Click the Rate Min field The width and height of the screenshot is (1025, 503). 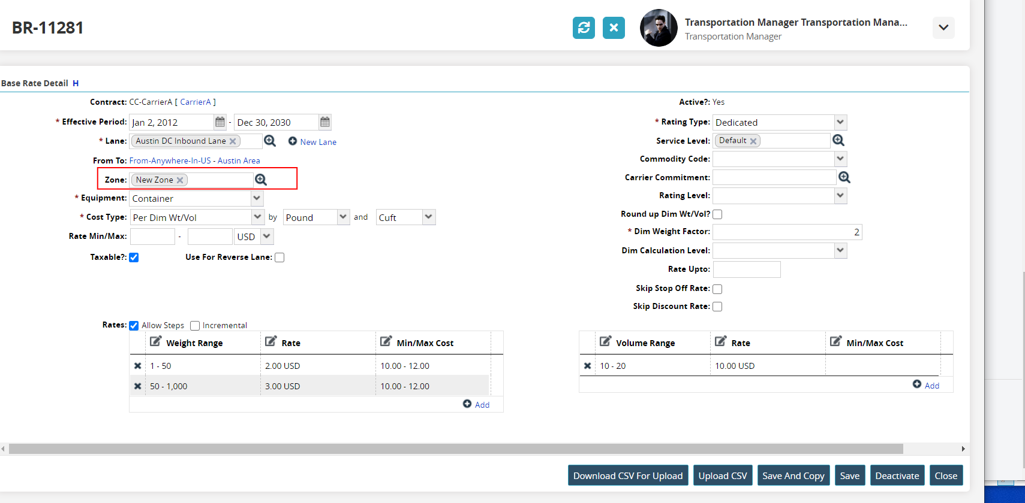(x=152, y=237)
